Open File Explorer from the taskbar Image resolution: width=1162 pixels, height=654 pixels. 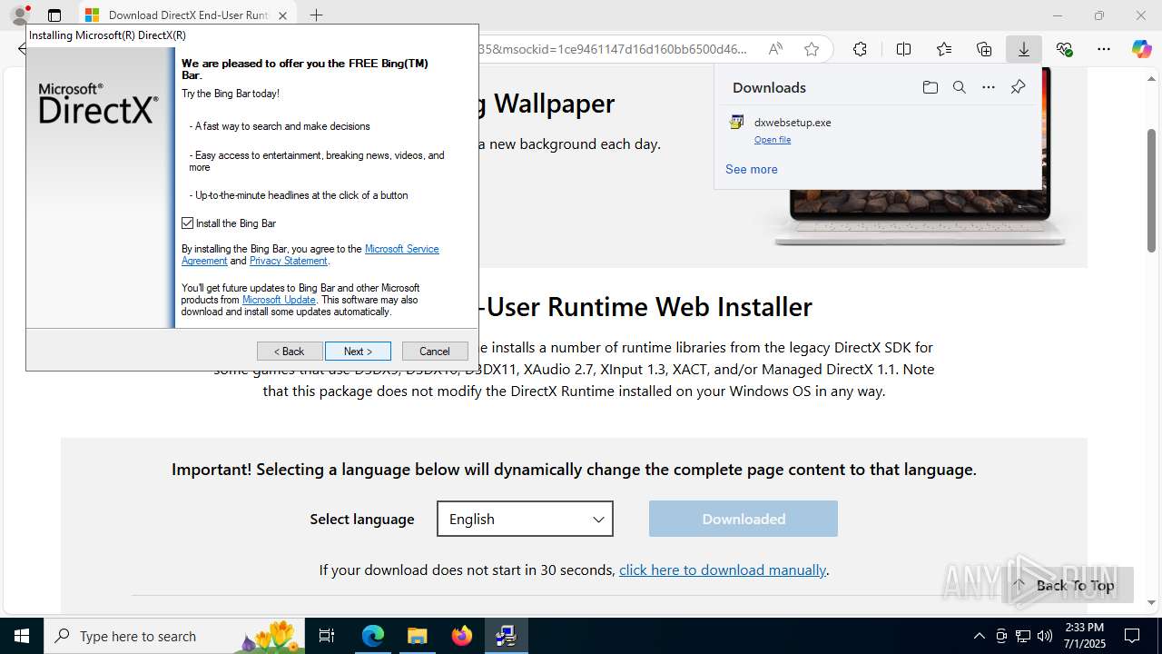tap(418, 636)
